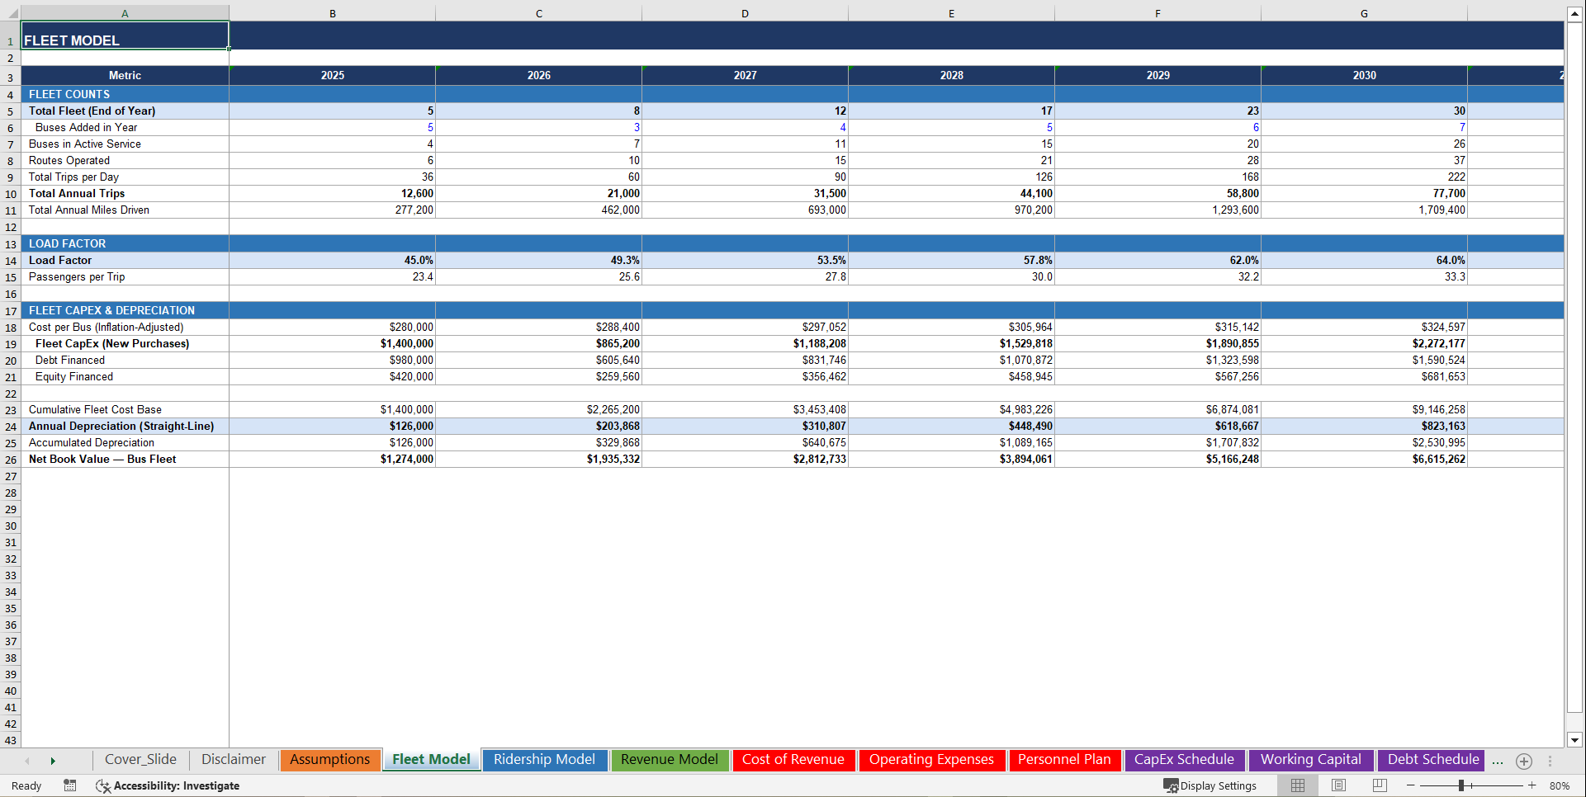Image resolution: width=1586 pixels, height=797 pixels.
Task: Open the Debt Schedule sheet
Action: click(1431, 760)
